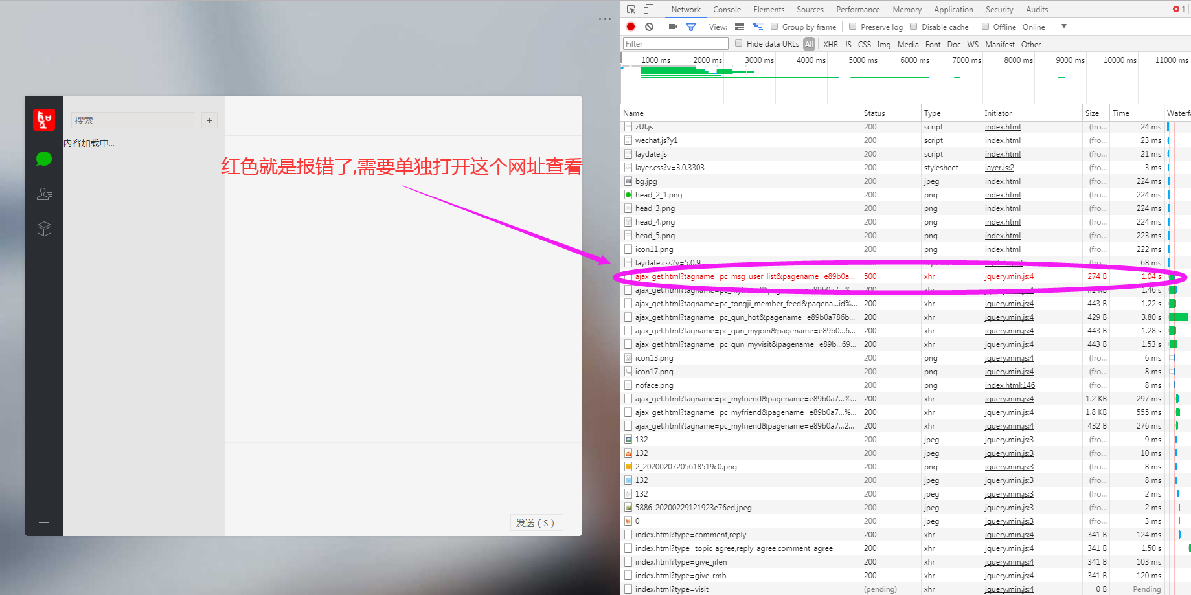
Task: Click the 搜索 search input field
Action: 132,120
